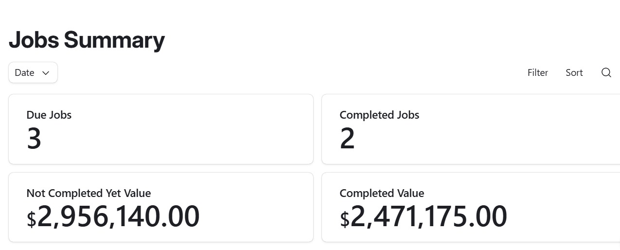This screenshot has width=620, height=250.
Task: Click the Completed Value label
Action: 382,193
